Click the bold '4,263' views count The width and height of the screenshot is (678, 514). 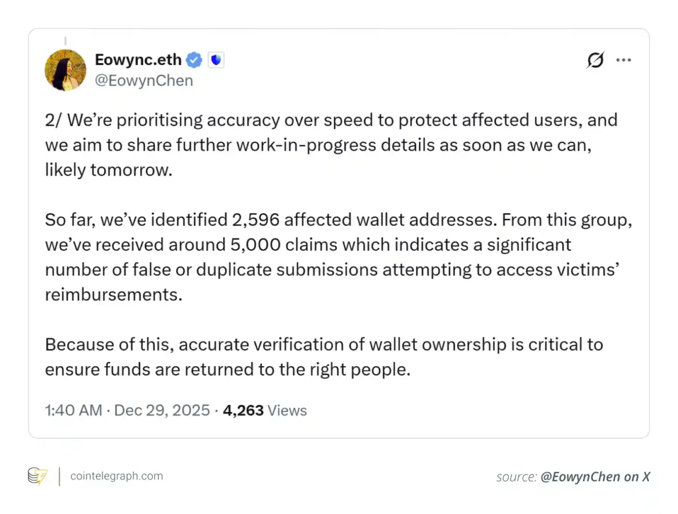243,410
